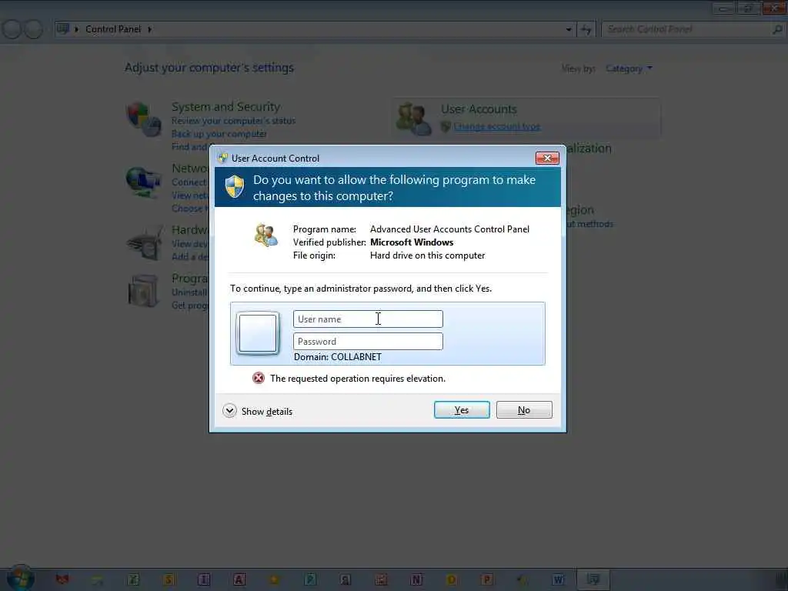This screenshot has height=591, width=788.
Task: Click 'Domain: COLLABNET' text
Action: (338, 357)
